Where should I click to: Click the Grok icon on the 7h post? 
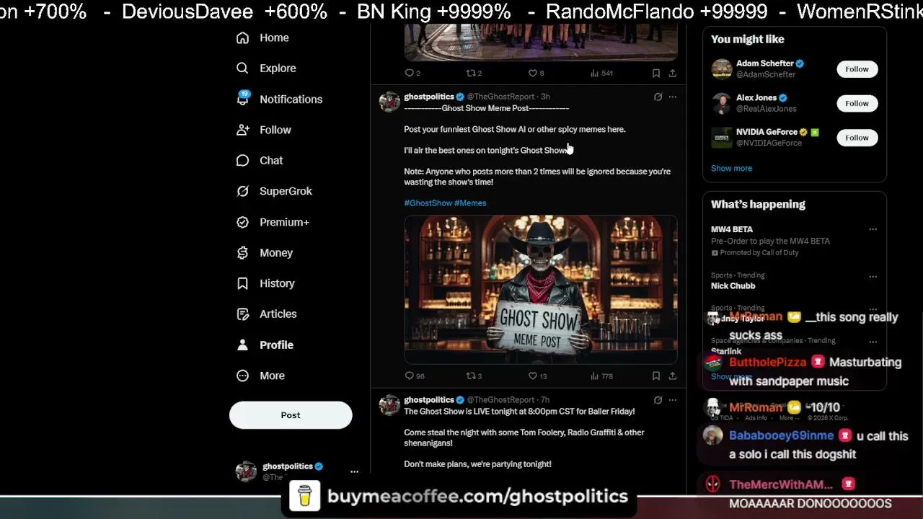(x=658, y=400)
